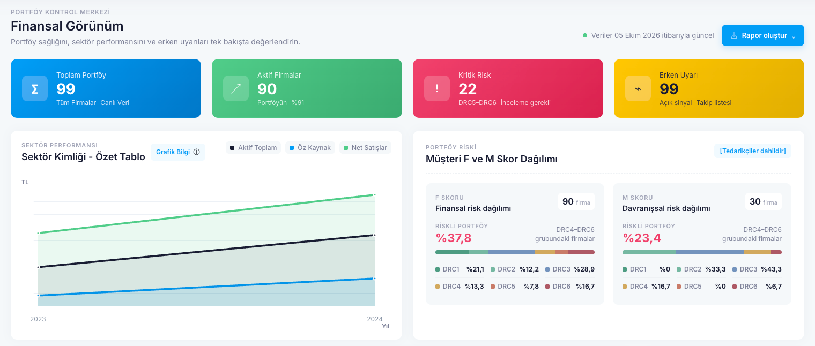
Task: Toggle the Aktif Toplam legend series
Action: (x=253, y=147)
